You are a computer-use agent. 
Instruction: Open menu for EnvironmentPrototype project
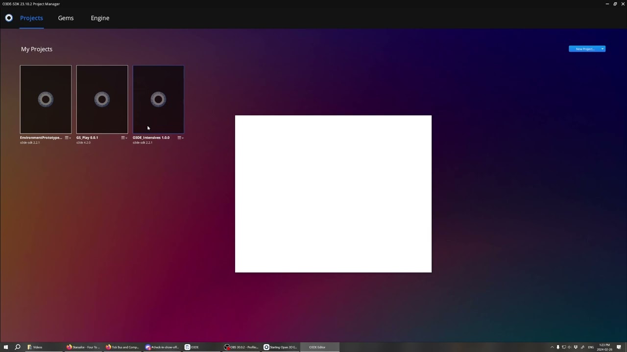click(x=68, y=138)
